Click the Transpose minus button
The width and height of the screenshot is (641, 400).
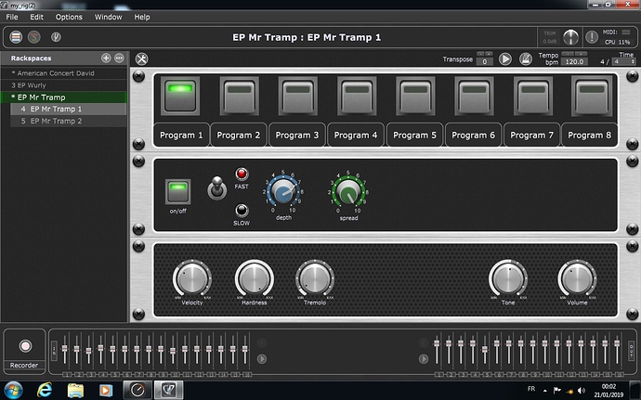(480, 54)
